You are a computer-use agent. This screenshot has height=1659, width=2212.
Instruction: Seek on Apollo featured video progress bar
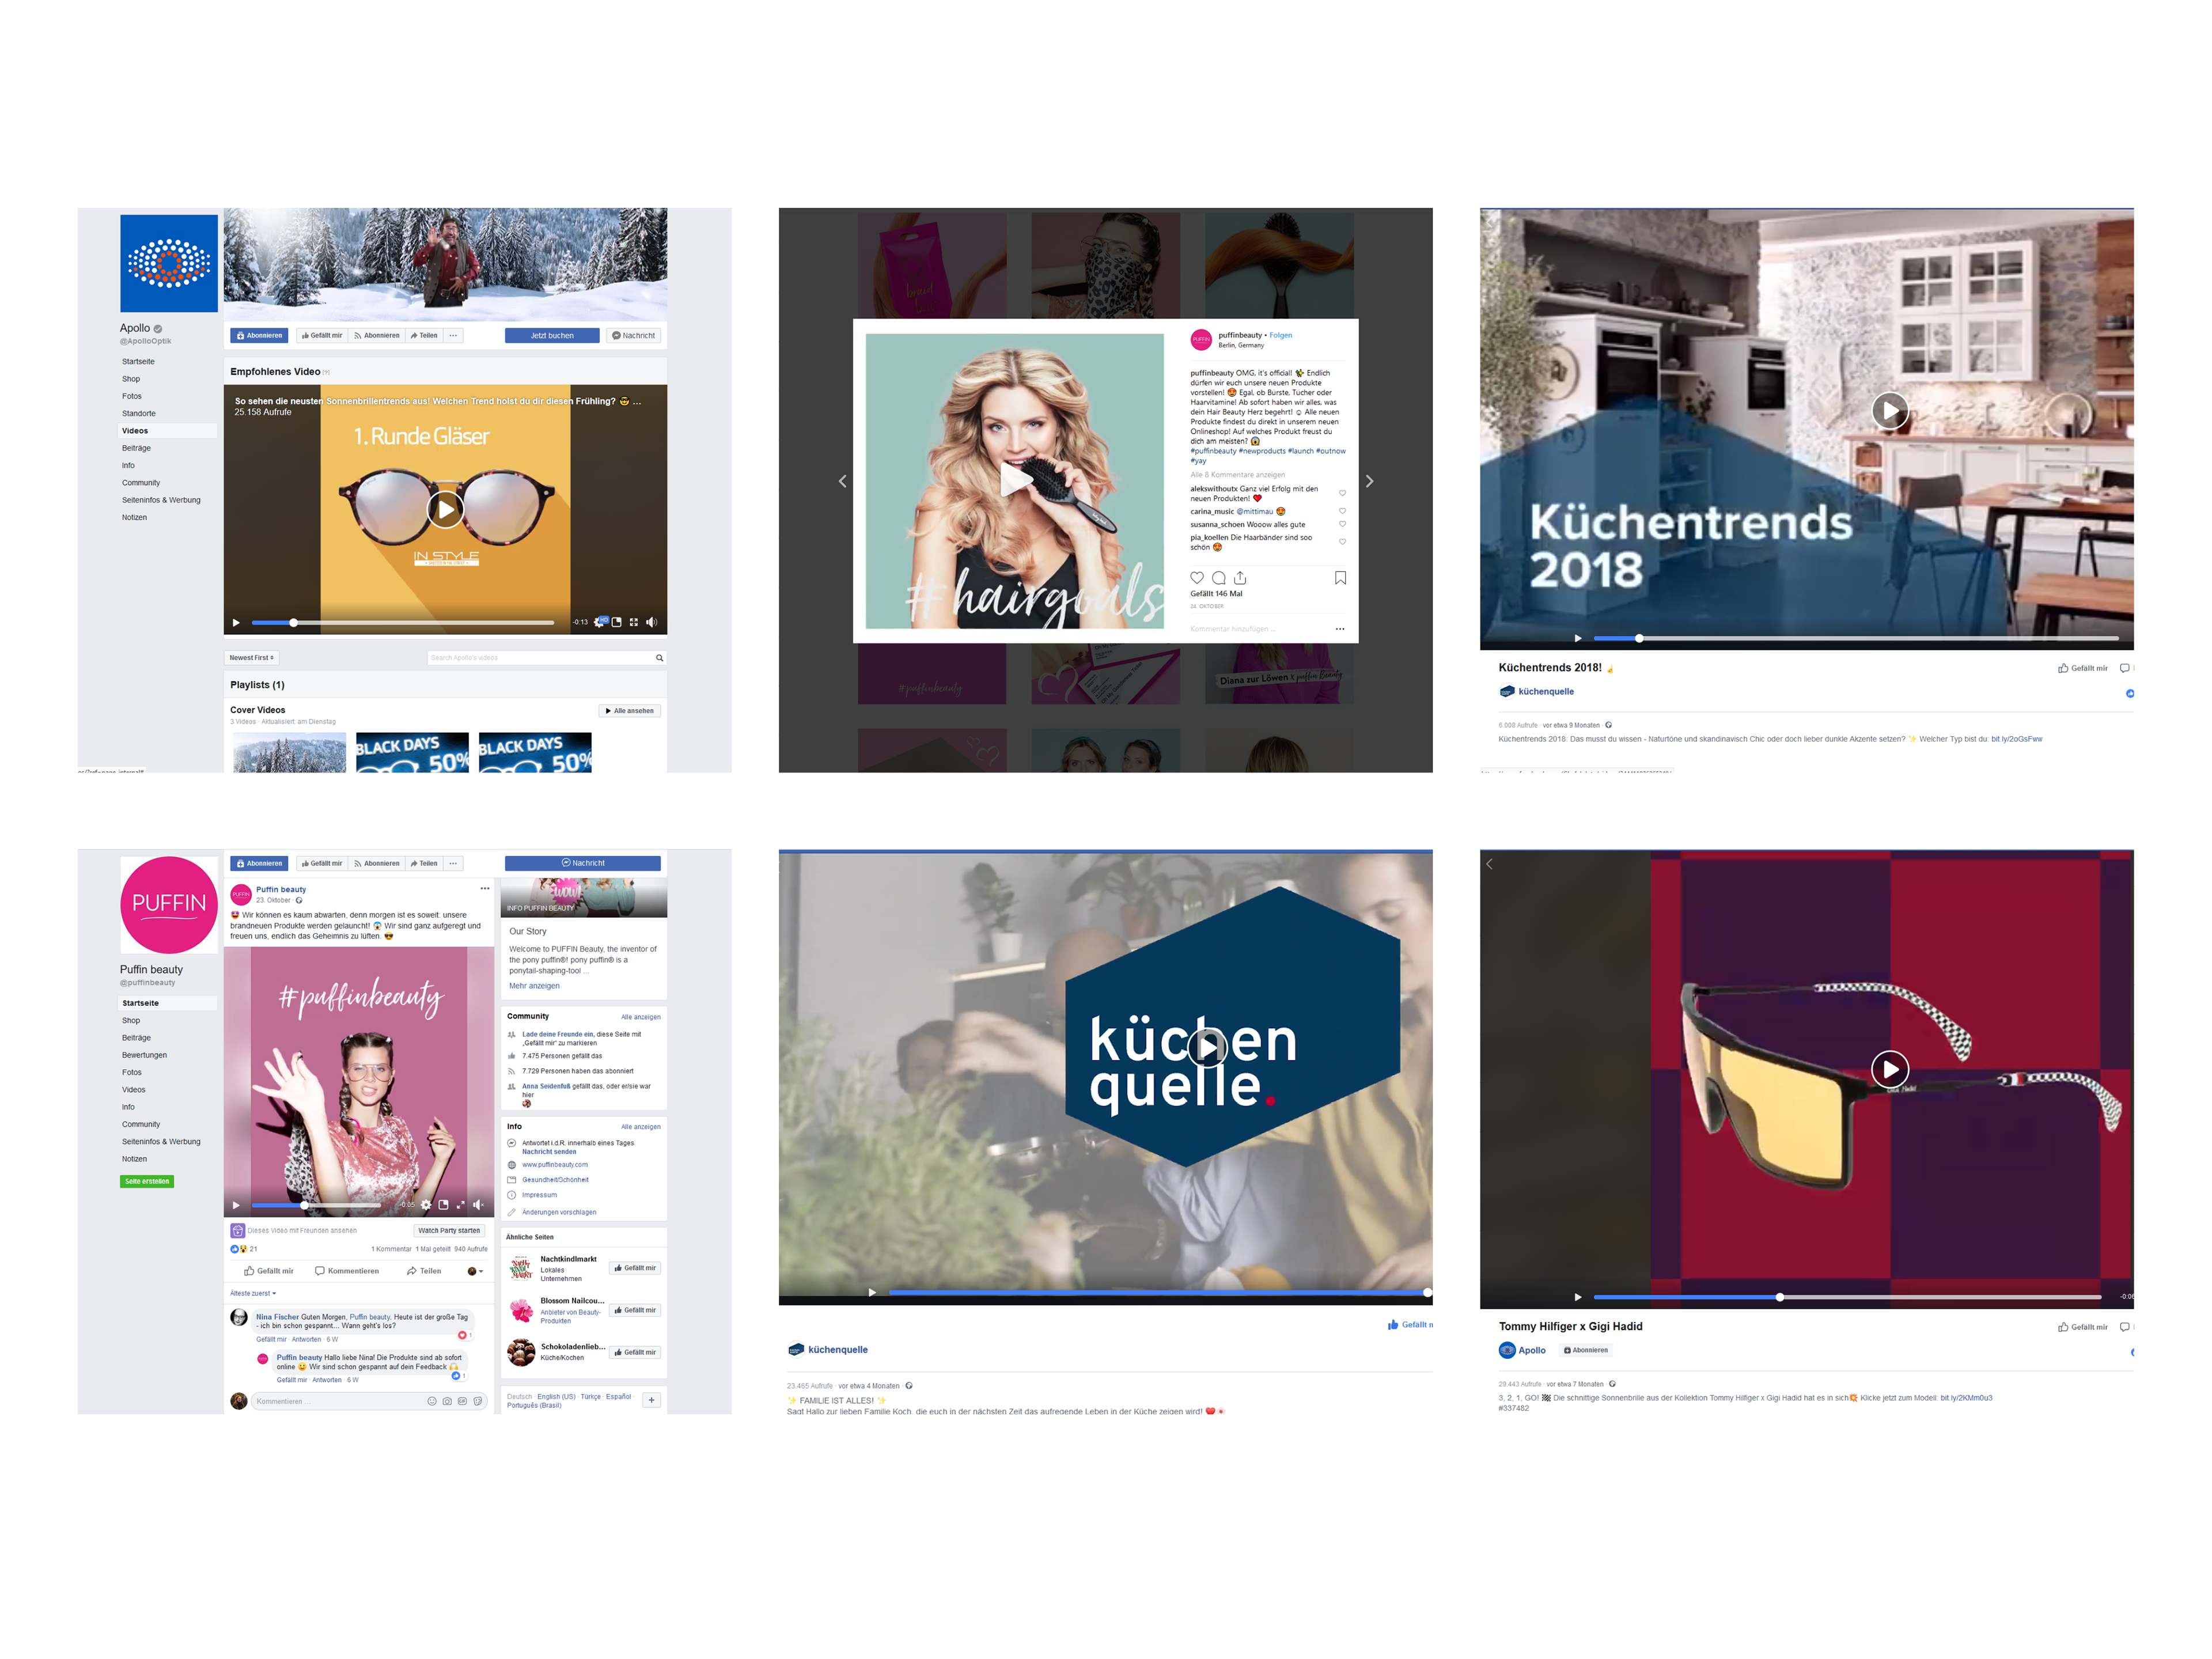point(403,623)
